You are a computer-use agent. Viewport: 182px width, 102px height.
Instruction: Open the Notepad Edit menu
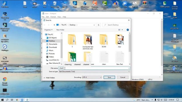point(47,17)
